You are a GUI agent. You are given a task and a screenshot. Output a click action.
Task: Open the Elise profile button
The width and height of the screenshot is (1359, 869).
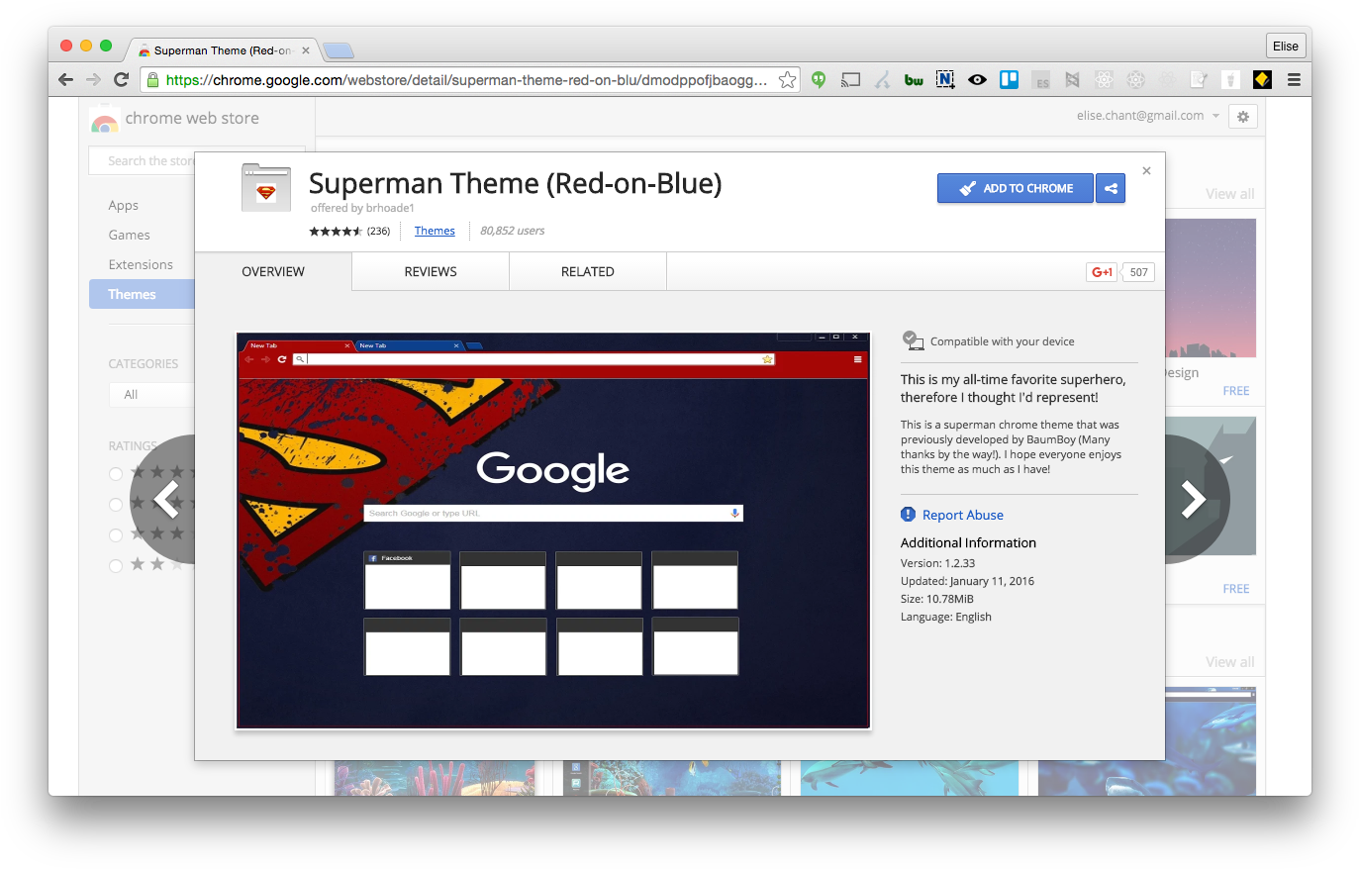tap(1286, 46)
